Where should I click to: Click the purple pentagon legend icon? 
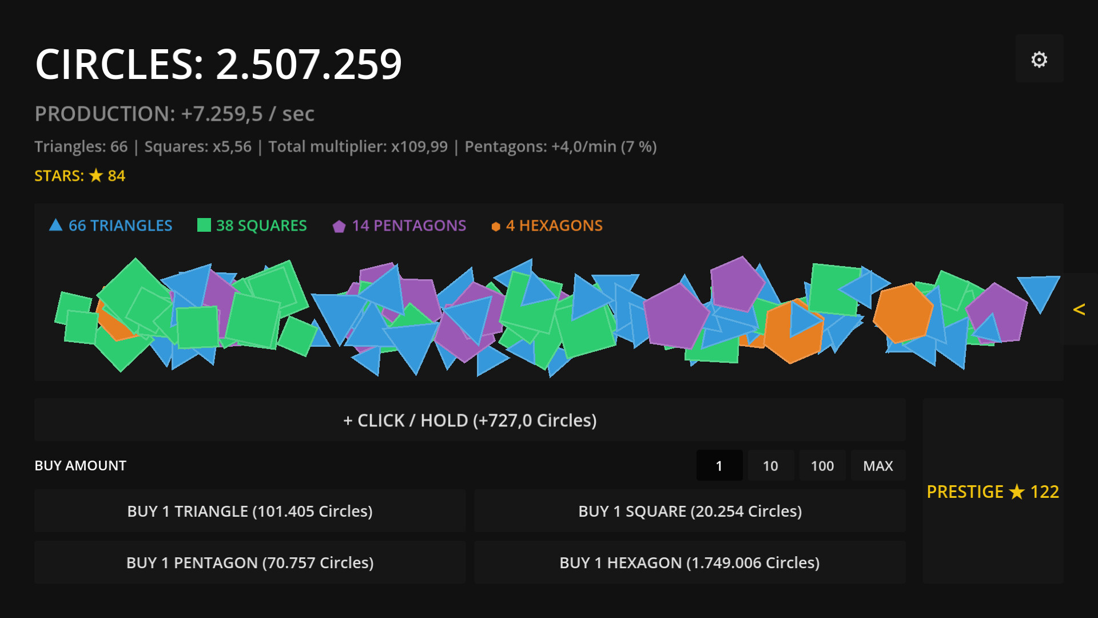point(339,227)
